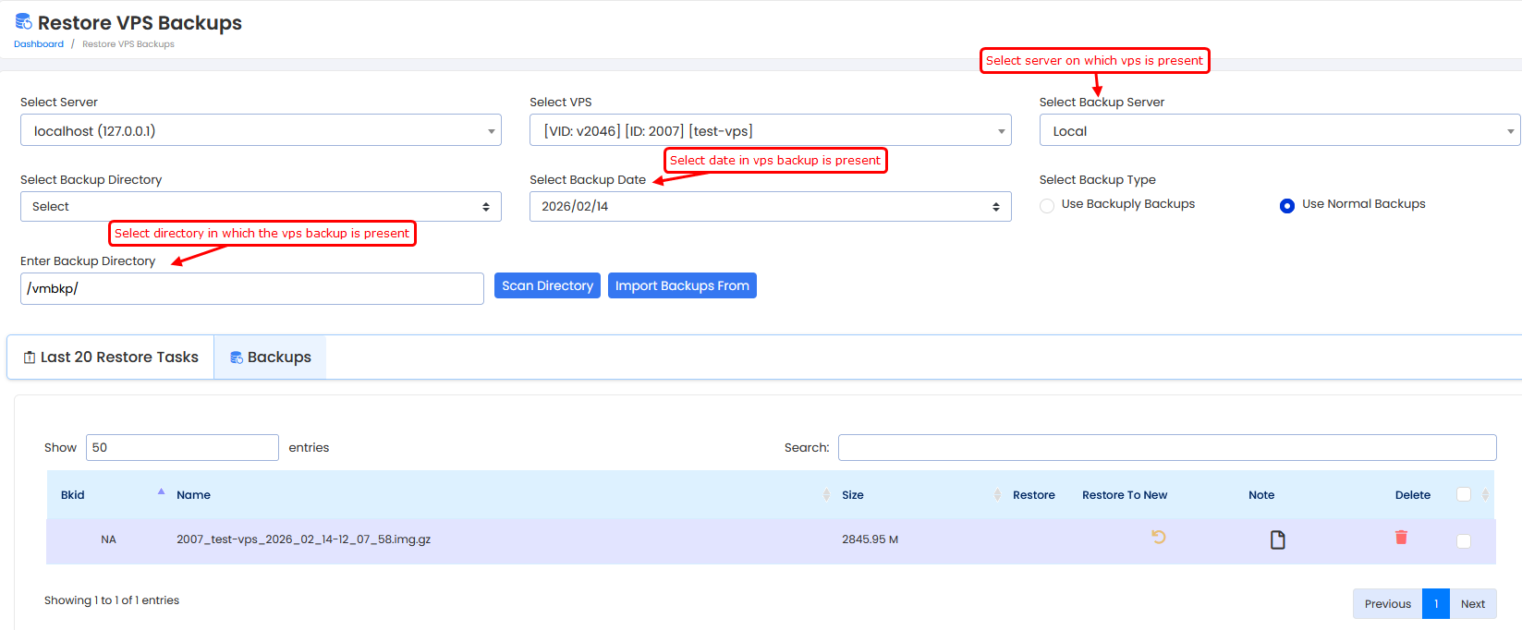The image size is (1522, 630).
Task: Tick the checkbox in the backup row
Action: coord(1463,541)
